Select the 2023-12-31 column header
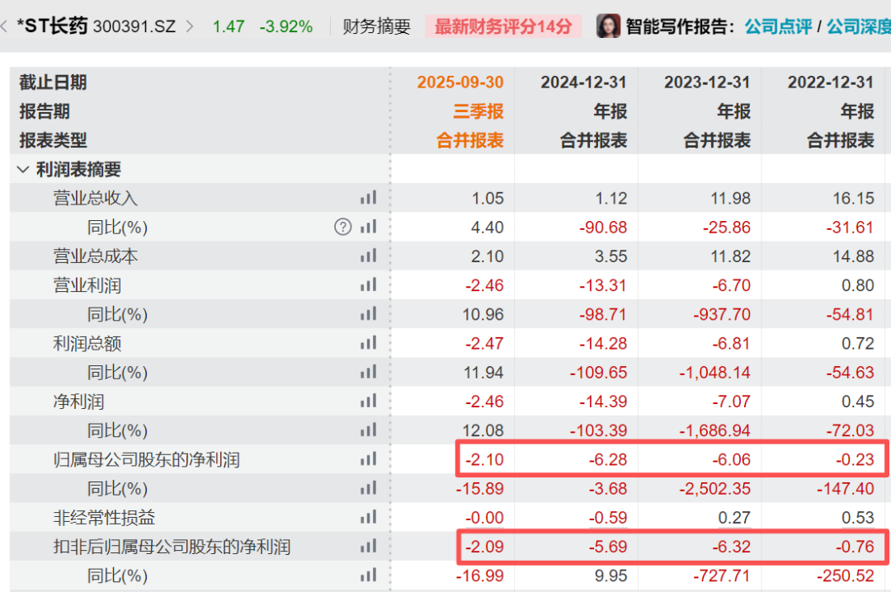 [707, 82]
